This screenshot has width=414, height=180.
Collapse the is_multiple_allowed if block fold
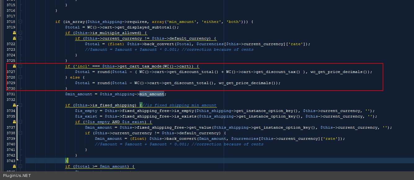pos(20,33)
